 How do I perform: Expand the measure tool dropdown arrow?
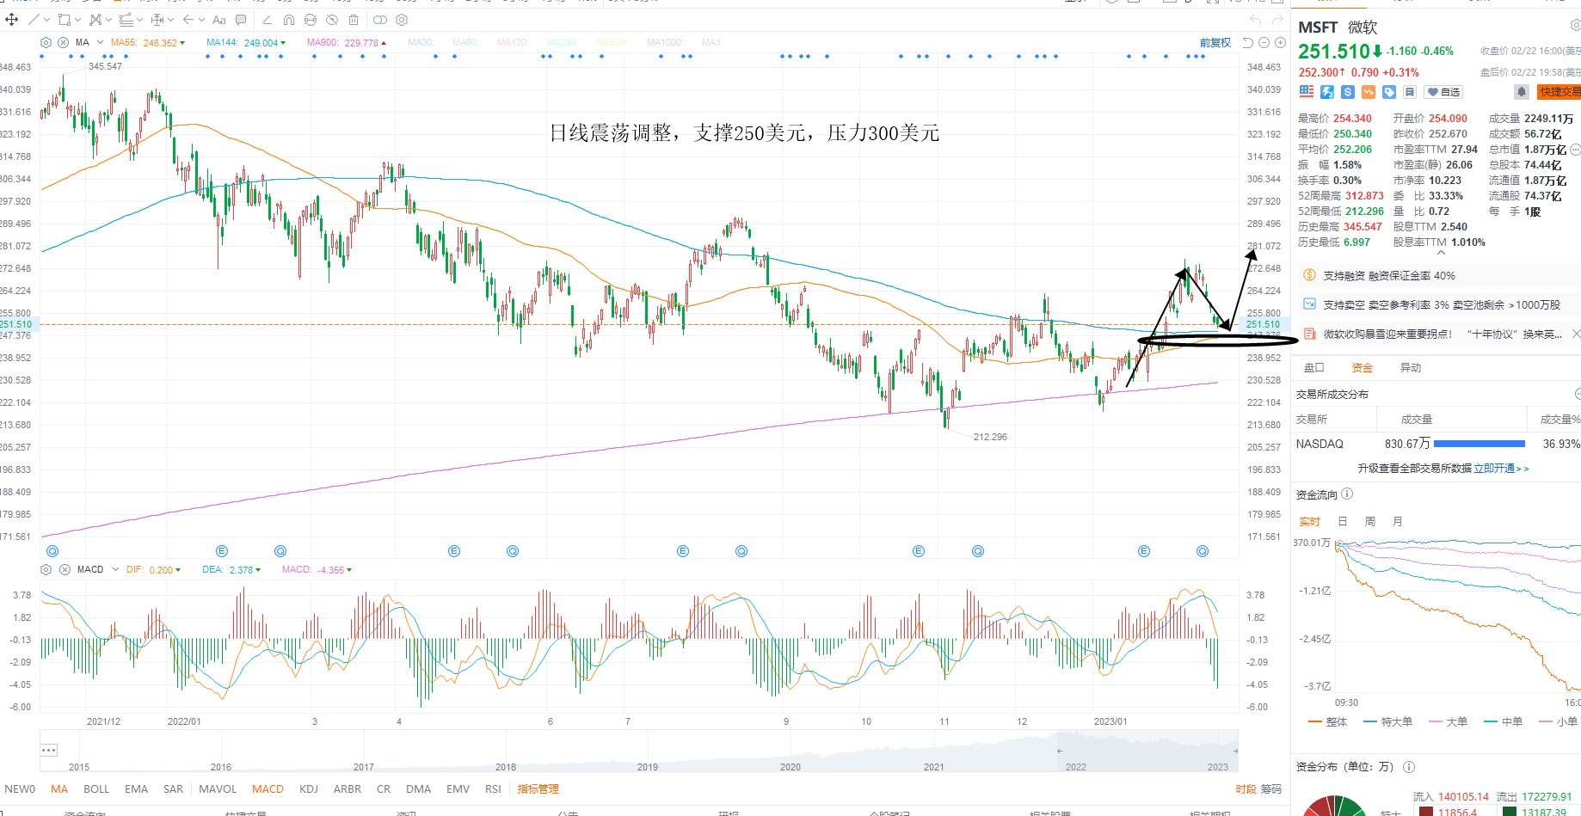[x=170, y=20]
